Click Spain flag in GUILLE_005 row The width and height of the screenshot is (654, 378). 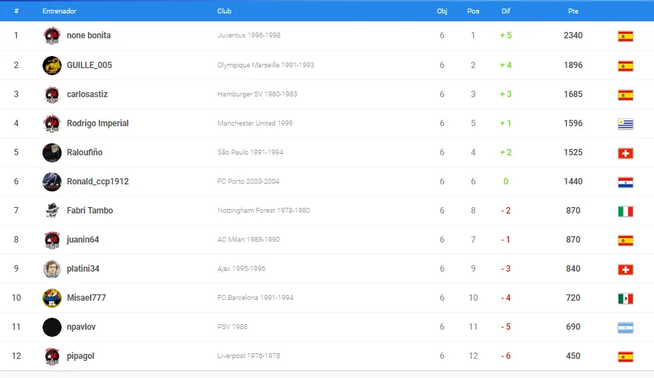pos(625,65)
